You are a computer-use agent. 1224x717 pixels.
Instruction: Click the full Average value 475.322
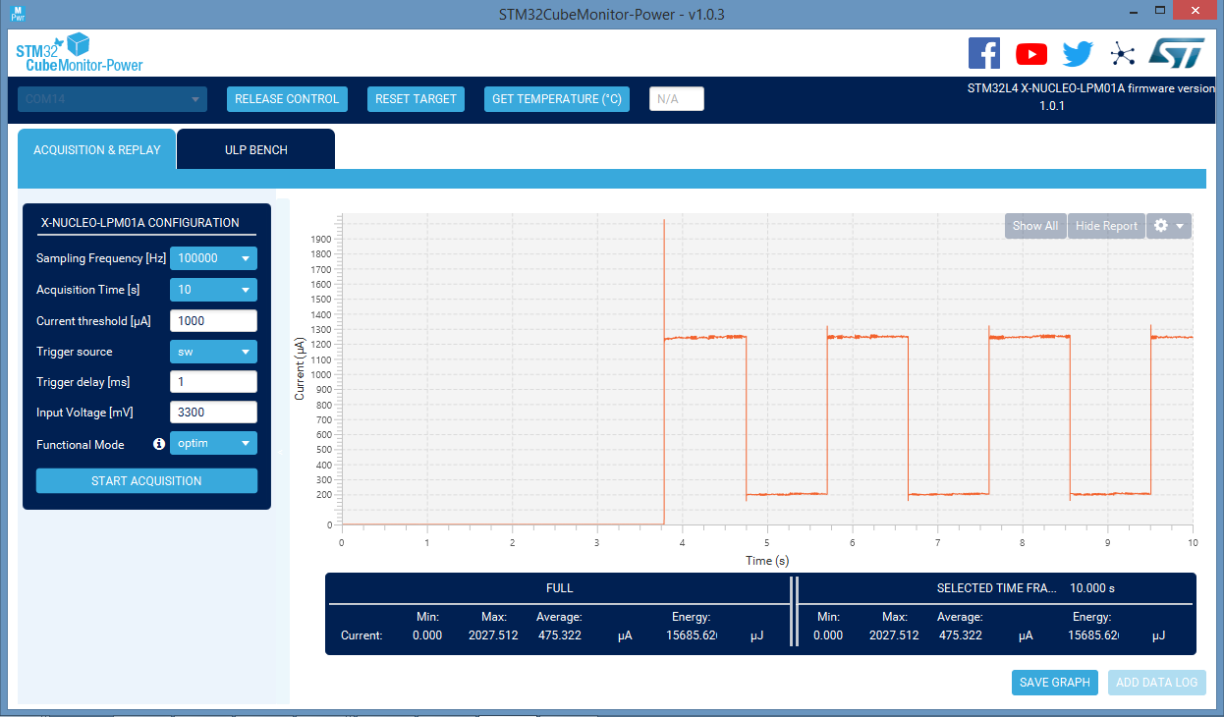point(560,635)
